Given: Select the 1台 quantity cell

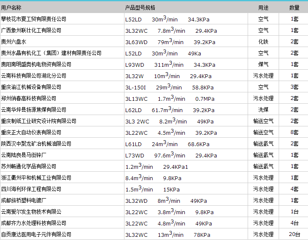Looking at the screenshot, I should [294, 212].
